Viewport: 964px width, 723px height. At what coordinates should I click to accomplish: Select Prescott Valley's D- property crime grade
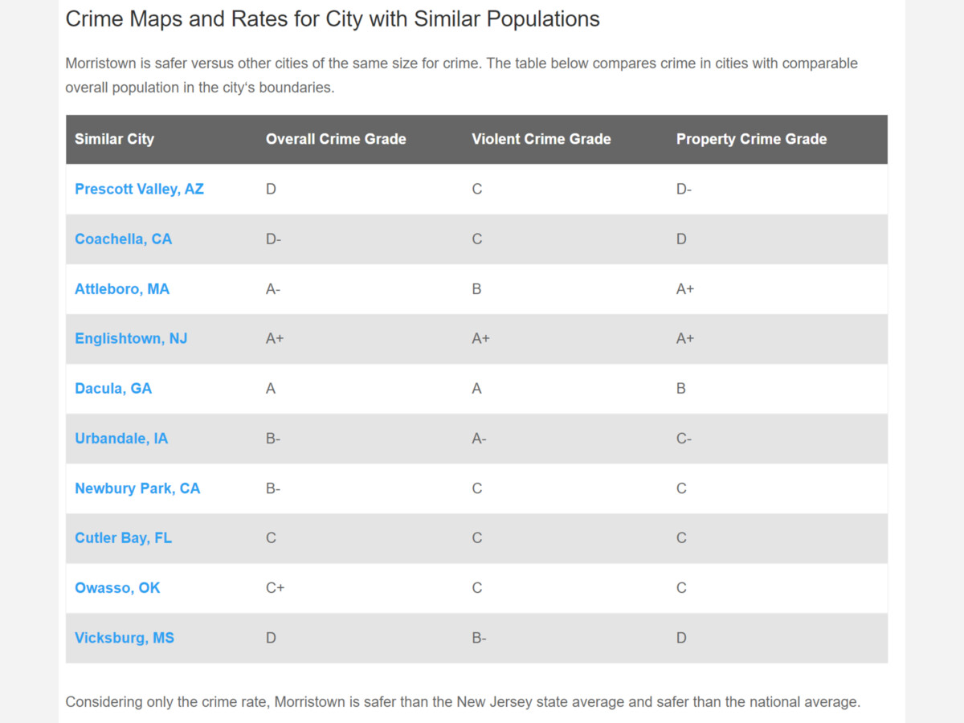click(x=684, y=190)
